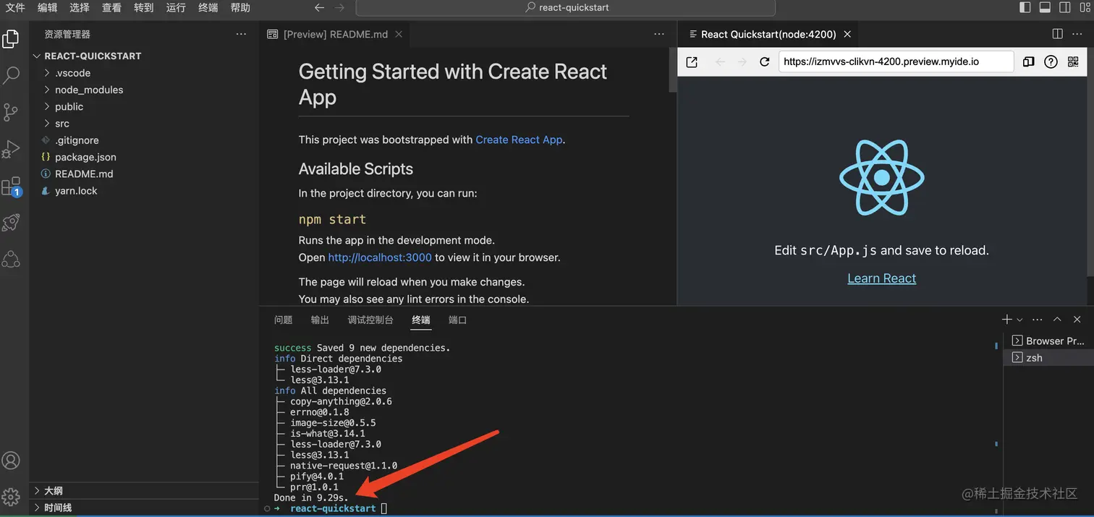Close the React Quickstart preview tab

coord(847,34)
